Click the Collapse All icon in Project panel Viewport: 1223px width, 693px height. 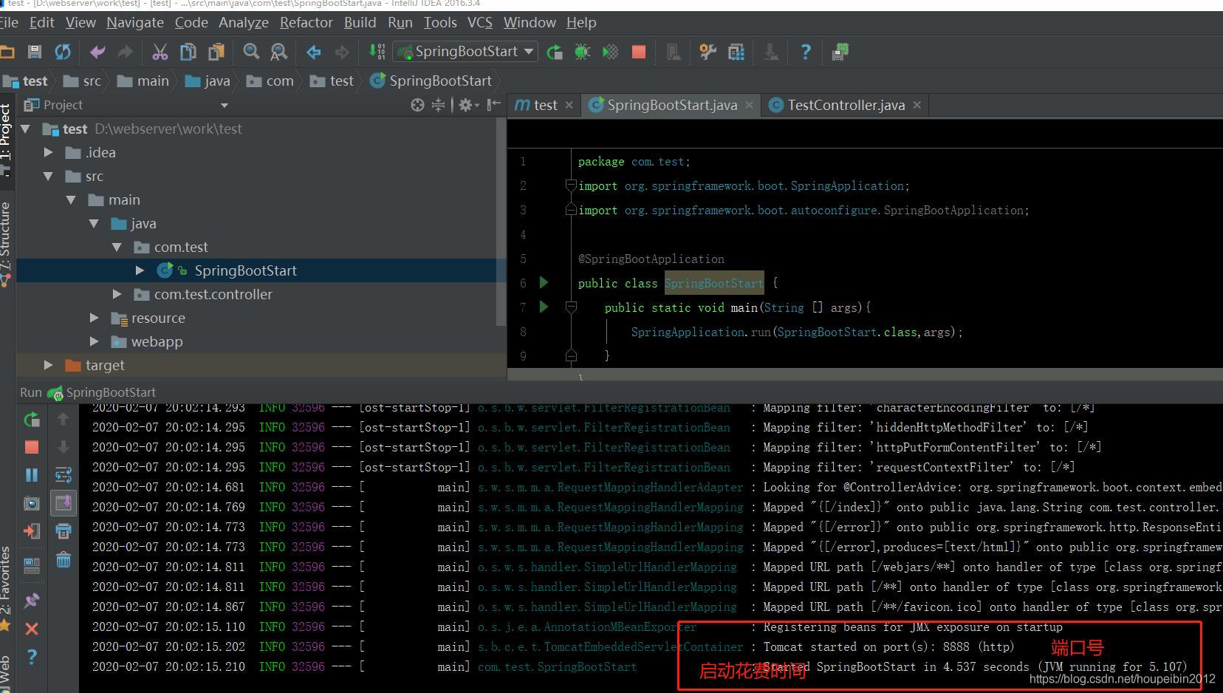coord(438,105)
